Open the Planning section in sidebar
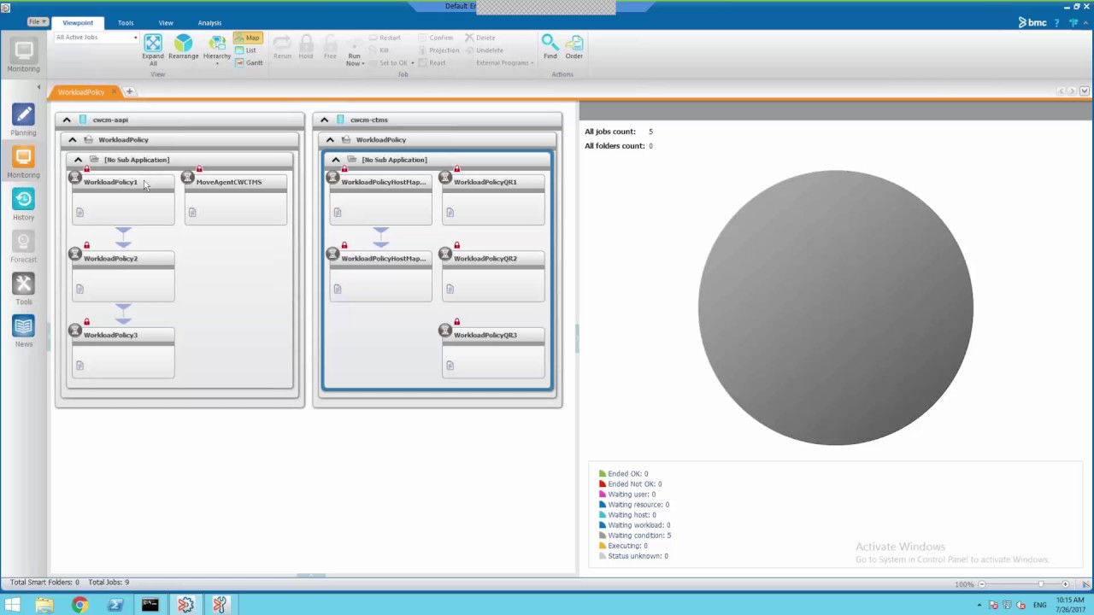This screenshot has width=1094, height=615. 23,114
